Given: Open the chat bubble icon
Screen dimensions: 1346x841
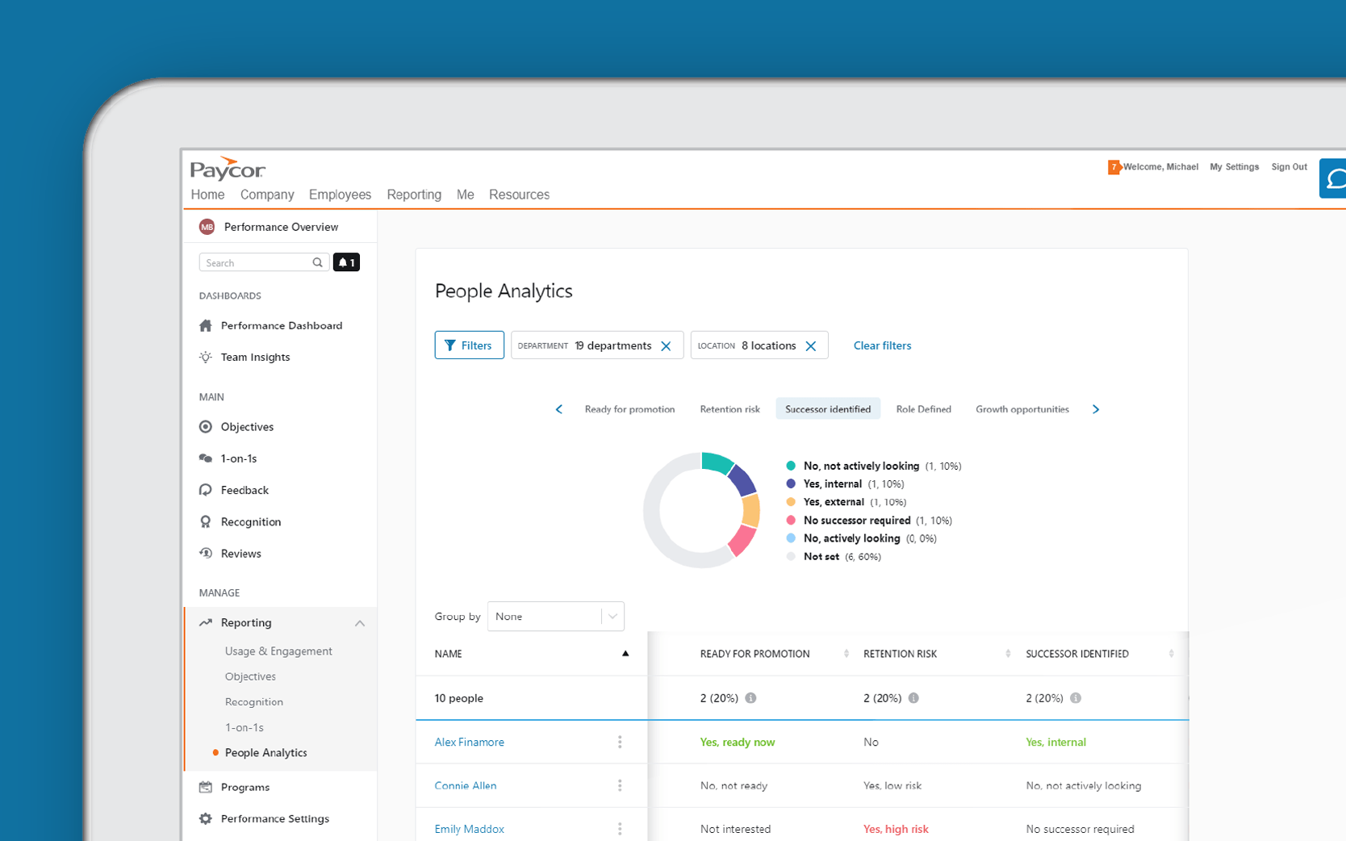Looking at the screenshot, I should [1334, 178].
